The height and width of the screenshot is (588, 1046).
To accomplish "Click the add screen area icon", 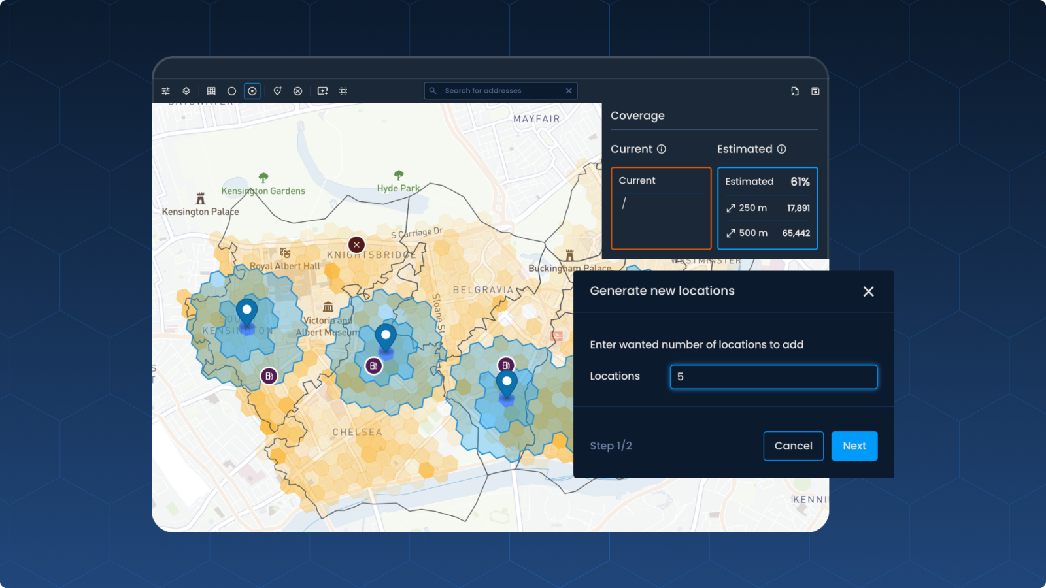I will [322, 91].
